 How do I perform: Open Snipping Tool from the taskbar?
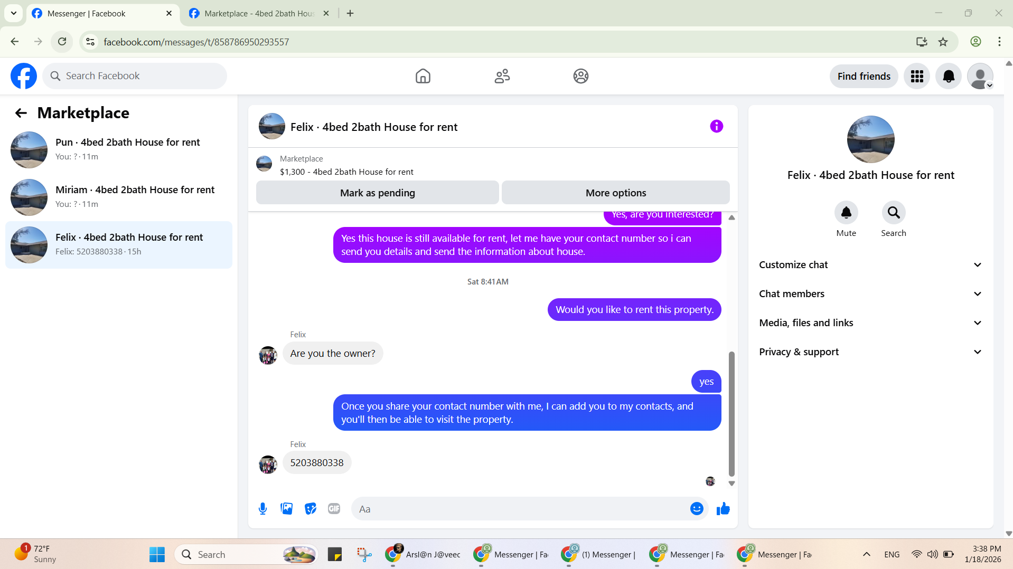364,554
